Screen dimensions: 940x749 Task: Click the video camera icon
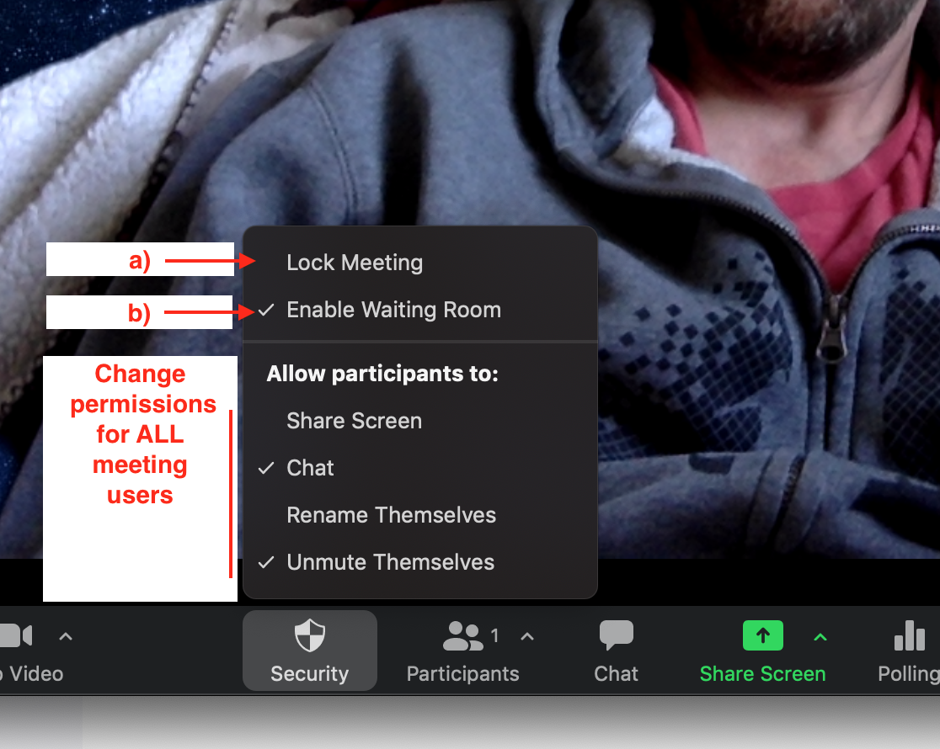click(x=16, y=635)
